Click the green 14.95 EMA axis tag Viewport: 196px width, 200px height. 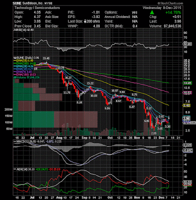click(188, 83)
